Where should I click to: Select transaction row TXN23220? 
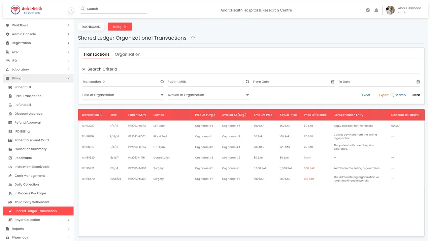[x=251, y=126]
